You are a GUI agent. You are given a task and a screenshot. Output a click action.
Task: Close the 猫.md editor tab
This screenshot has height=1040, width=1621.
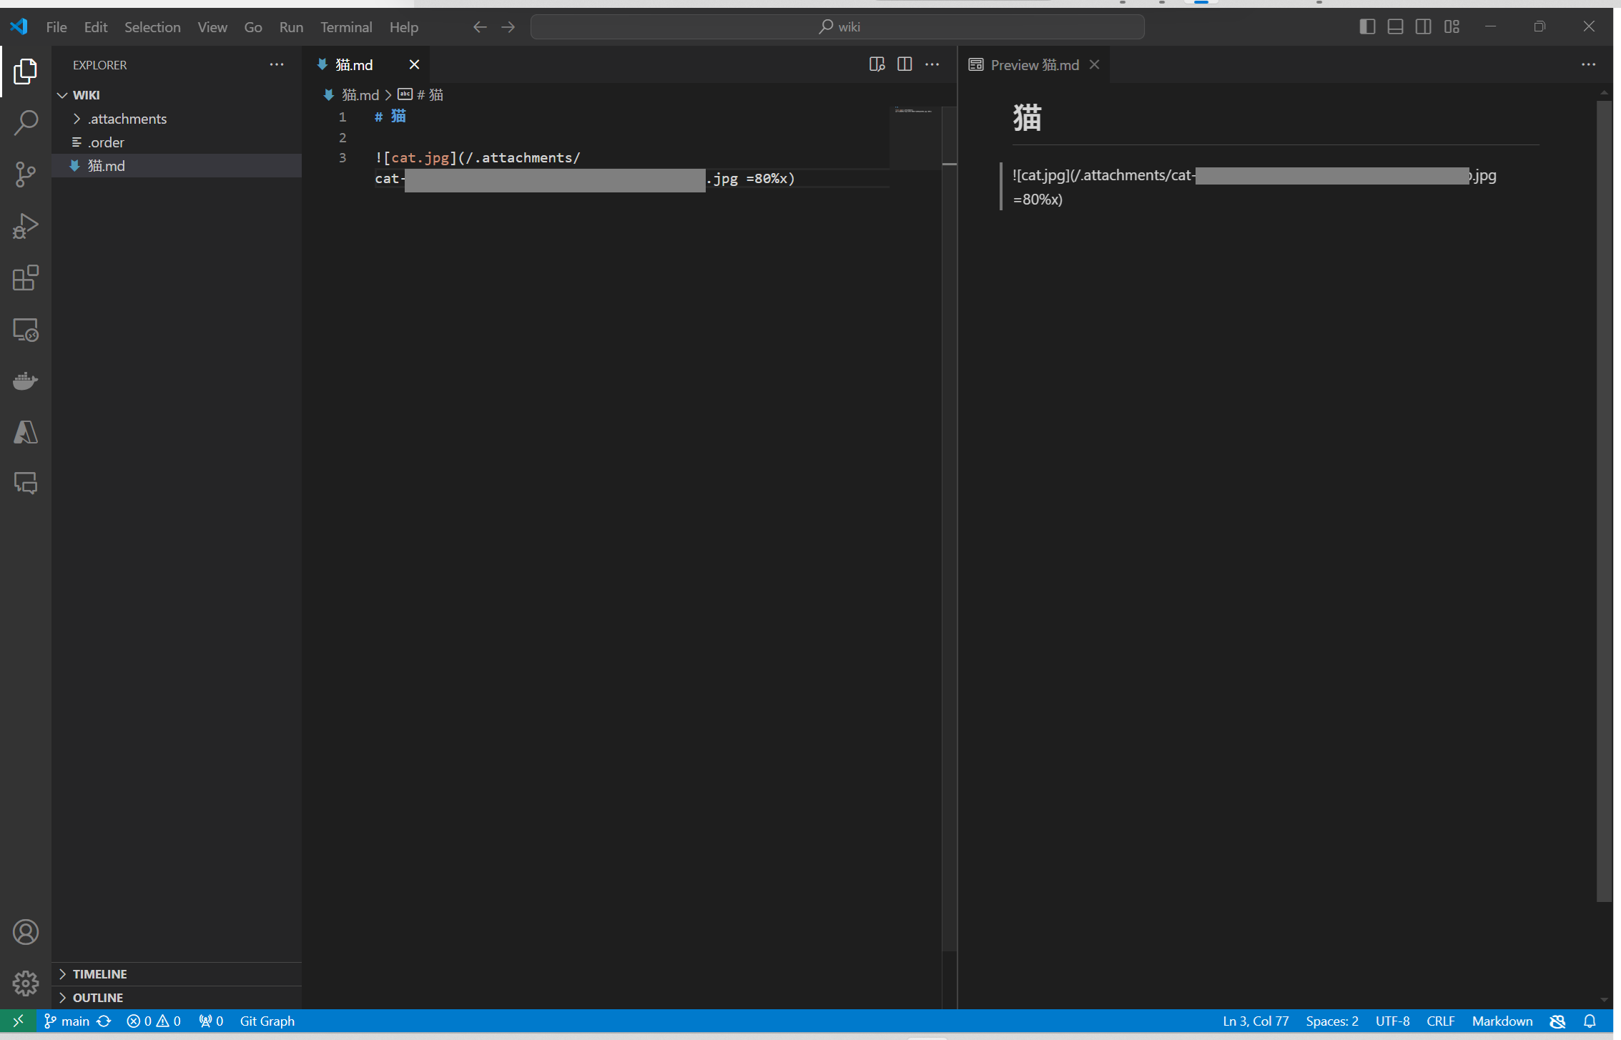pyautogui.click(x=414, y=64)
